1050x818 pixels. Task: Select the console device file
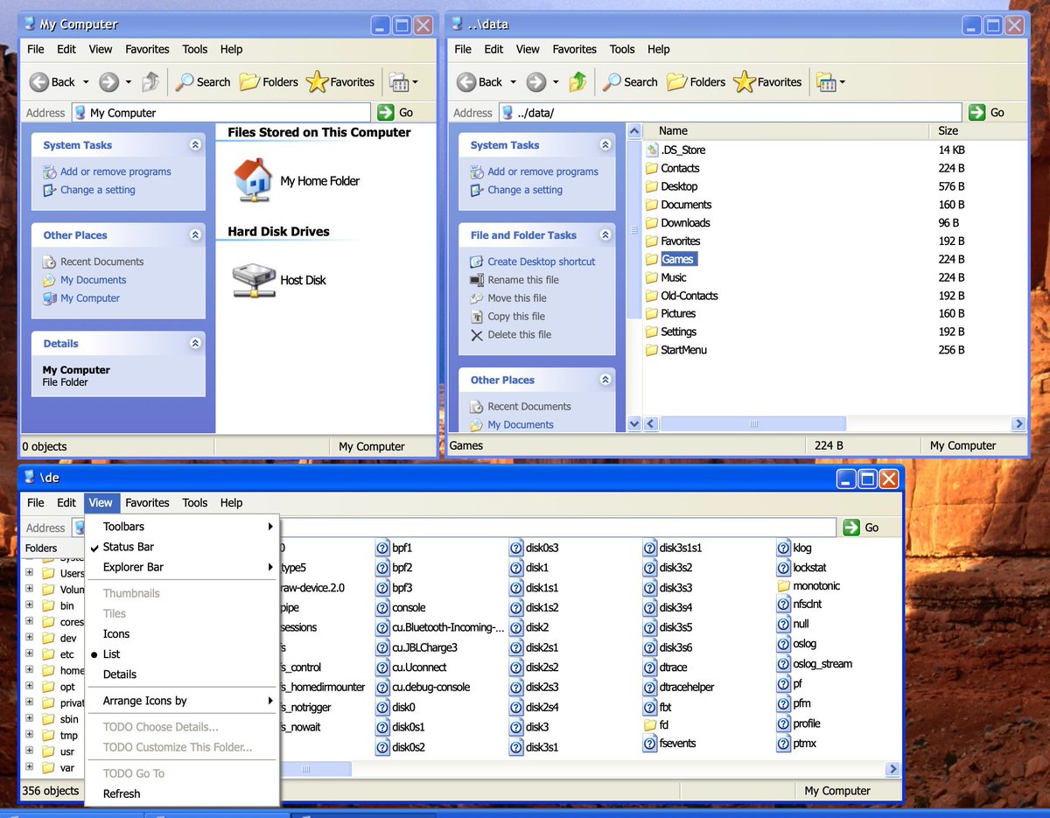pos(401,607)
